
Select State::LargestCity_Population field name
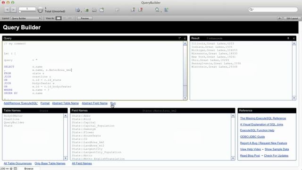tap(96, 152)
